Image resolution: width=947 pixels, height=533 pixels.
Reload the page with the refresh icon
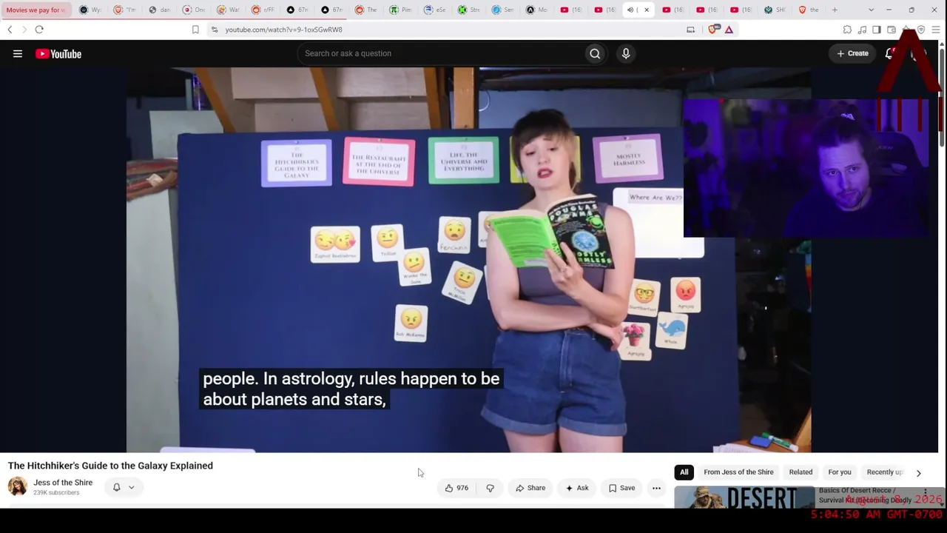tap(39, 30)
